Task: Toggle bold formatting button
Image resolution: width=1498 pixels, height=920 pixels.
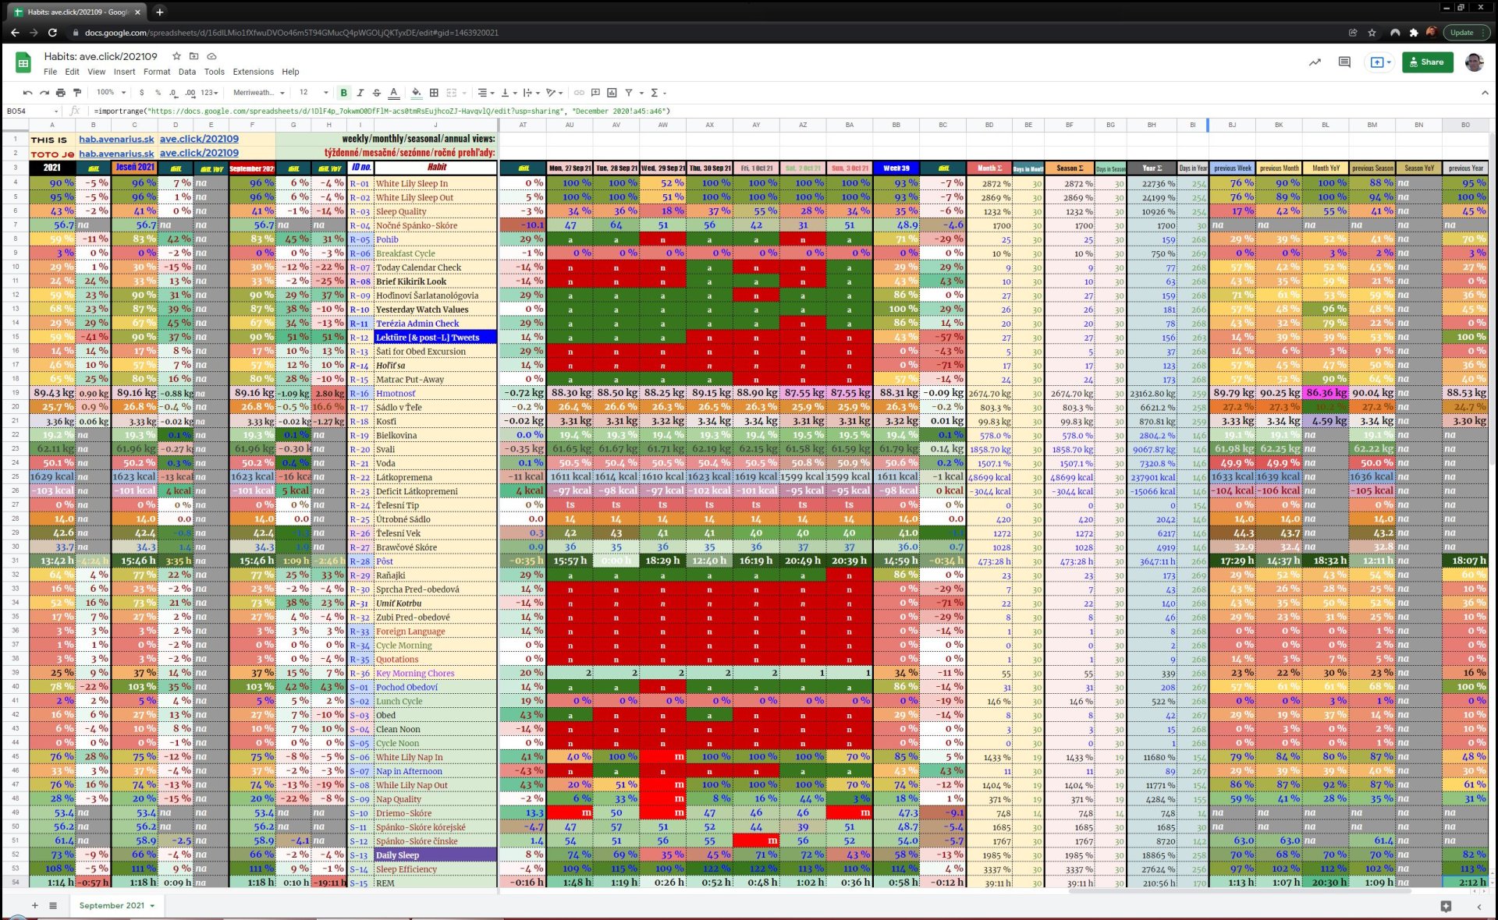Action: click(x=343, y=93)
